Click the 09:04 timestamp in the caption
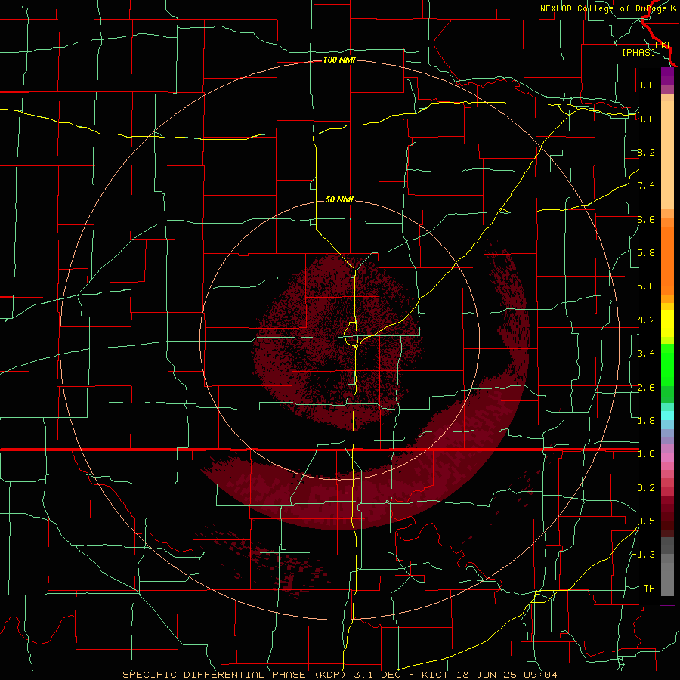Image resolution: width=680 pixels, height=680 pixels. (x=542, y=675)
